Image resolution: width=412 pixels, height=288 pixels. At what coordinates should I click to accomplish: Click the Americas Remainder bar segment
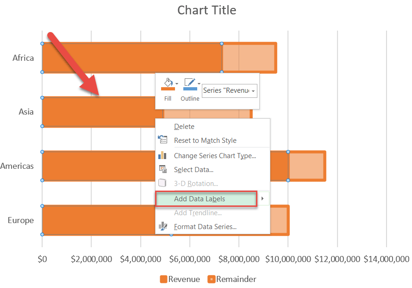click(307, 166)
